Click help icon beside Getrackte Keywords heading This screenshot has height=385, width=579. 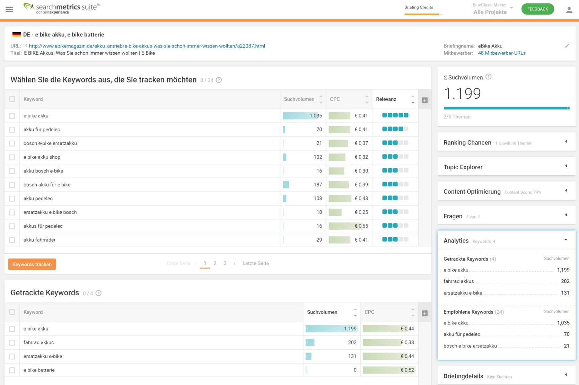[x=98, y=293]
